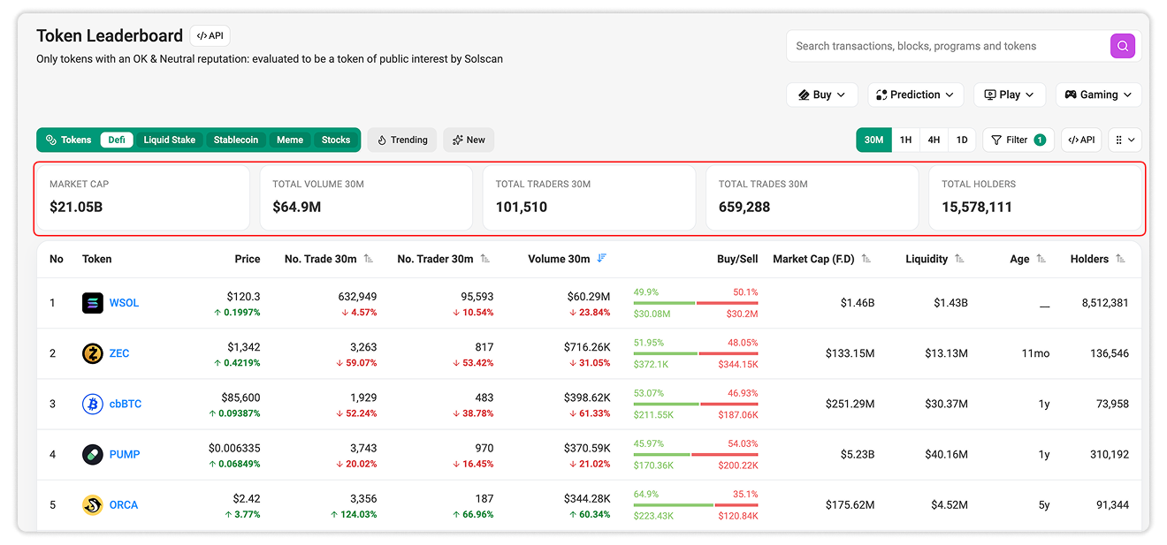This screenshot has width=1167, height=545.
Task: Click ZEC holders count 136,546
Action: point(1109,353)
